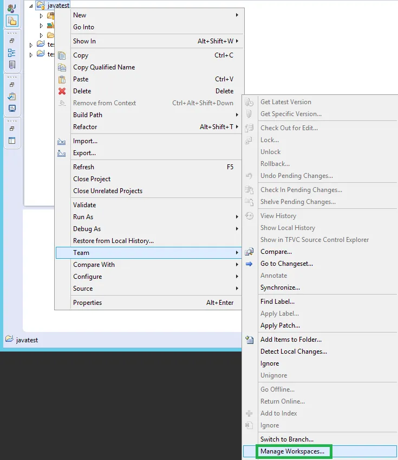
Task: Choose Compare in Team submenu
Action: point(320,252)
